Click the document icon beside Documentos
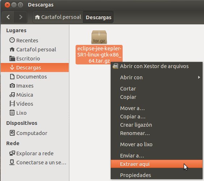Image resolution: width=204 pixels, height=181 pixels. 12,76
